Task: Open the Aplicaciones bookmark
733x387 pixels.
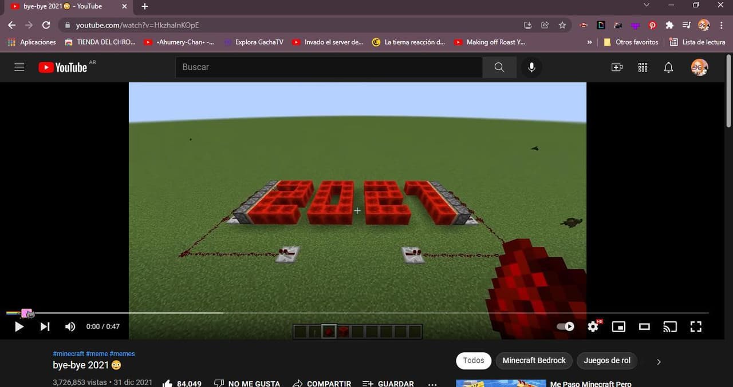Action: click(x=31, y=42)
